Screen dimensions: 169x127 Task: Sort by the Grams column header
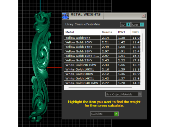coord(108,32)
